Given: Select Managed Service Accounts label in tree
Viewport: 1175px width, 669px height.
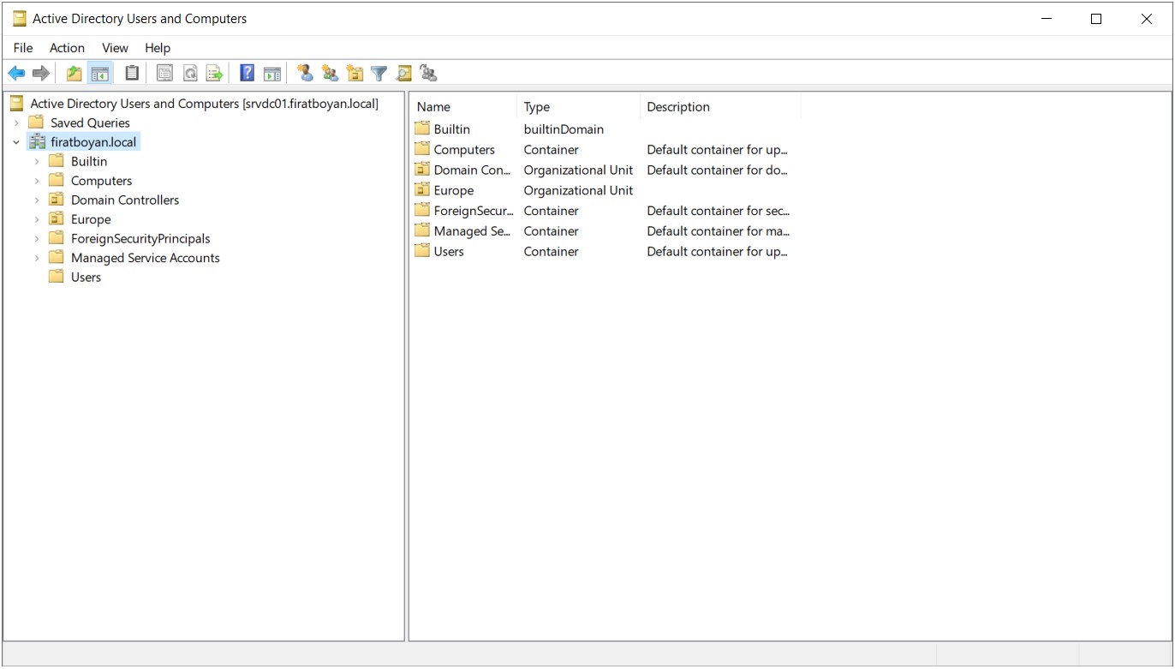Looking at the screenshot, I should pyautogui.click(x=146, y=258).
